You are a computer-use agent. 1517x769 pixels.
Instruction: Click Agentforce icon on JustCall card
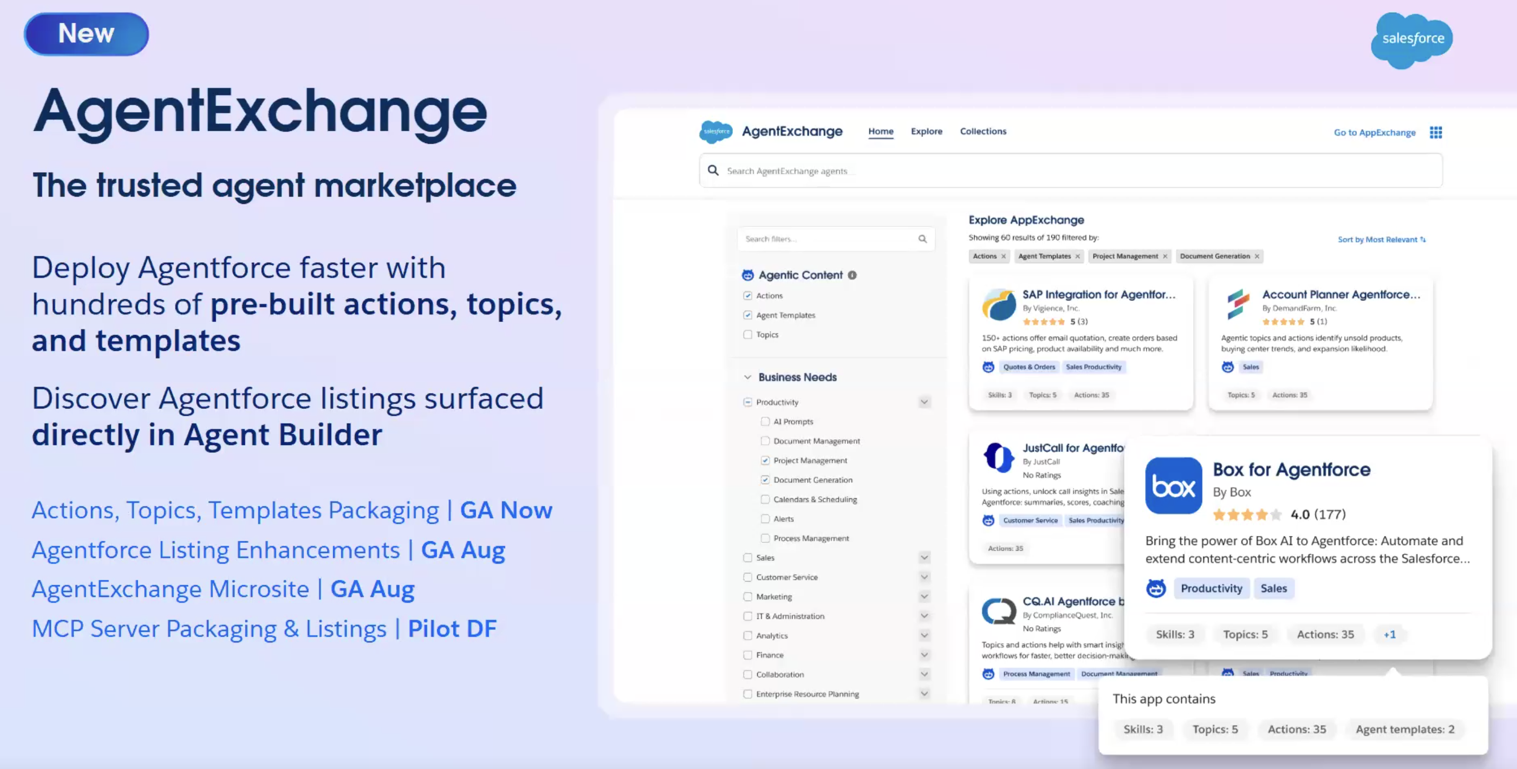tap(988, 521)
